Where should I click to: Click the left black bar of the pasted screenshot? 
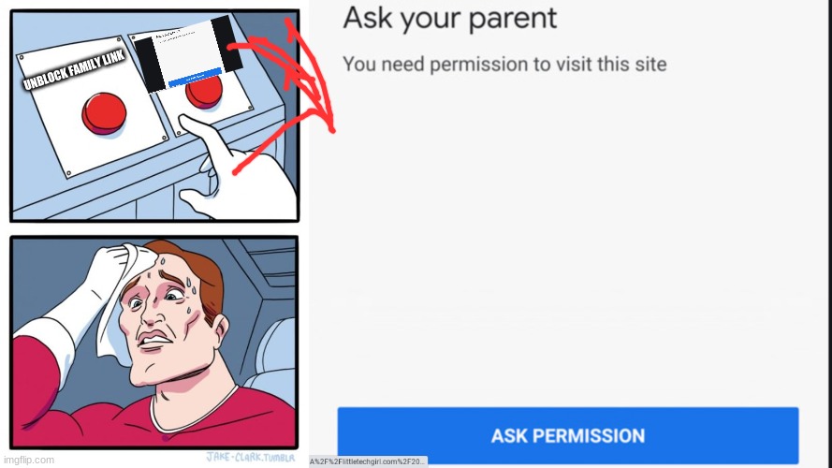point(148,65)
